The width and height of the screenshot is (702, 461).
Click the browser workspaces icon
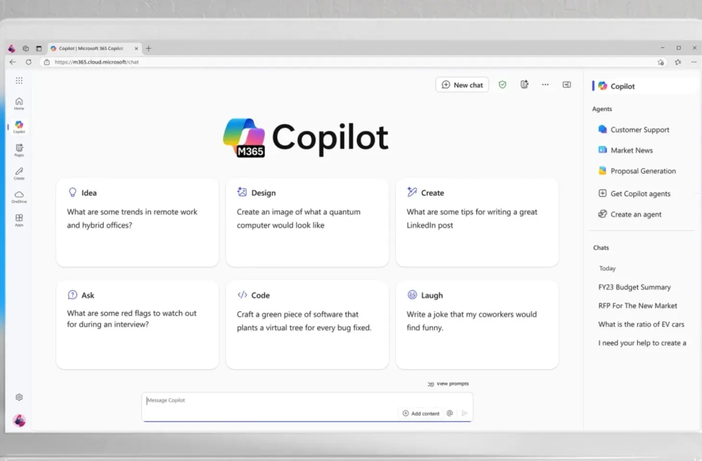click(x=25, y=48)
